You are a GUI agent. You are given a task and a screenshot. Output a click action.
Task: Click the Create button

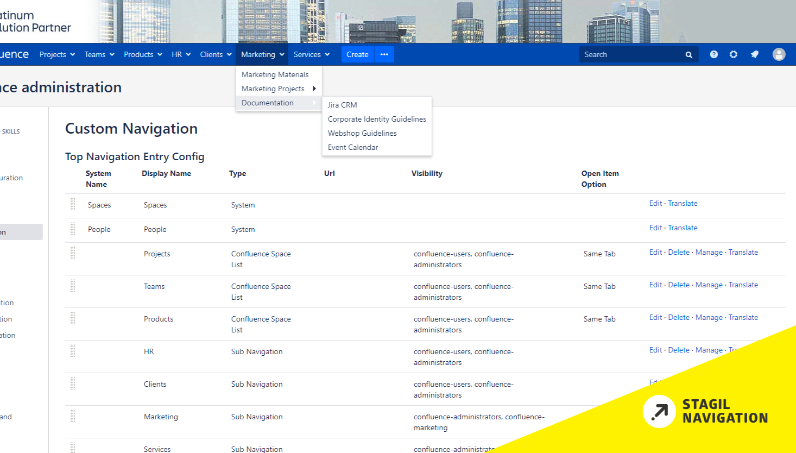pos(357,54)
